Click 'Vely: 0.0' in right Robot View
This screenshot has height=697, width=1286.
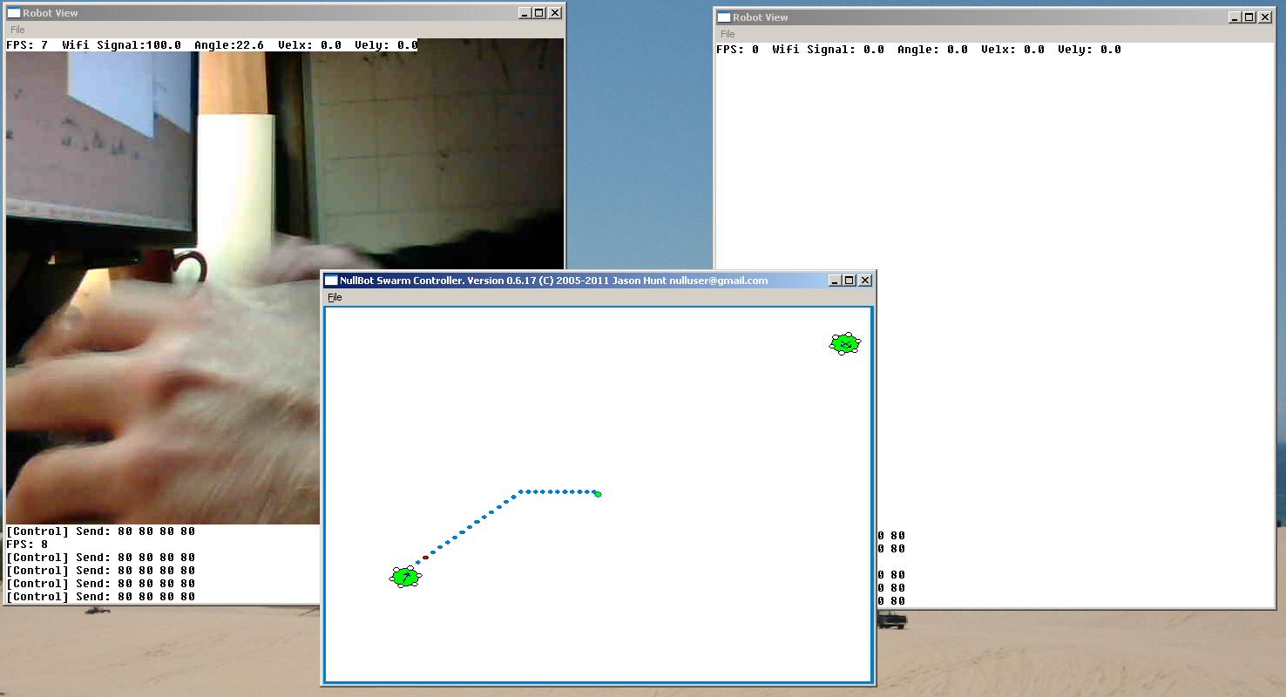pos(1089,50)
